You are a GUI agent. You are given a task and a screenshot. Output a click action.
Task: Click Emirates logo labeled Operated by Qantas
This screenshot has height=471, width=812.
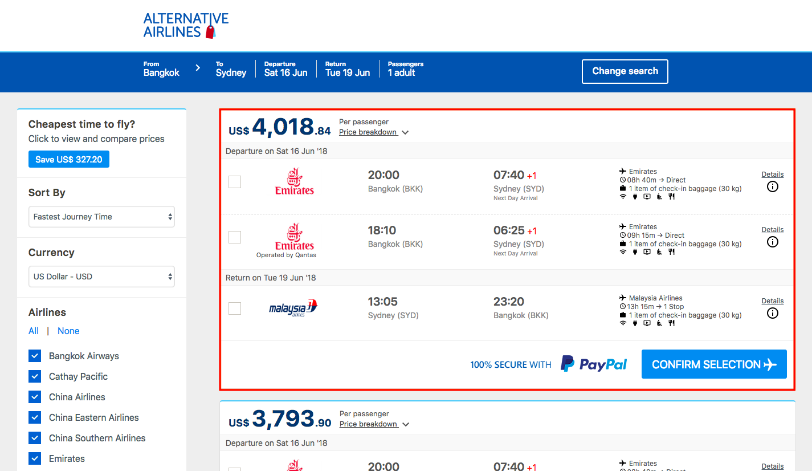[x=295, y=237]
